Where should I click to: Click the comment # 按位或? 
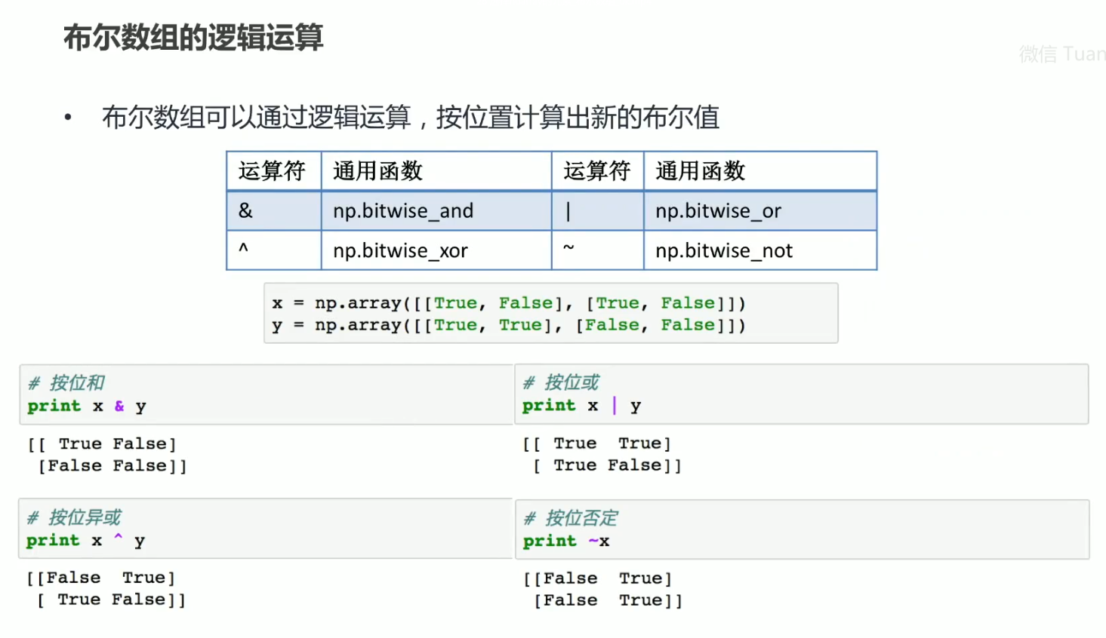[x=561, y=382]
